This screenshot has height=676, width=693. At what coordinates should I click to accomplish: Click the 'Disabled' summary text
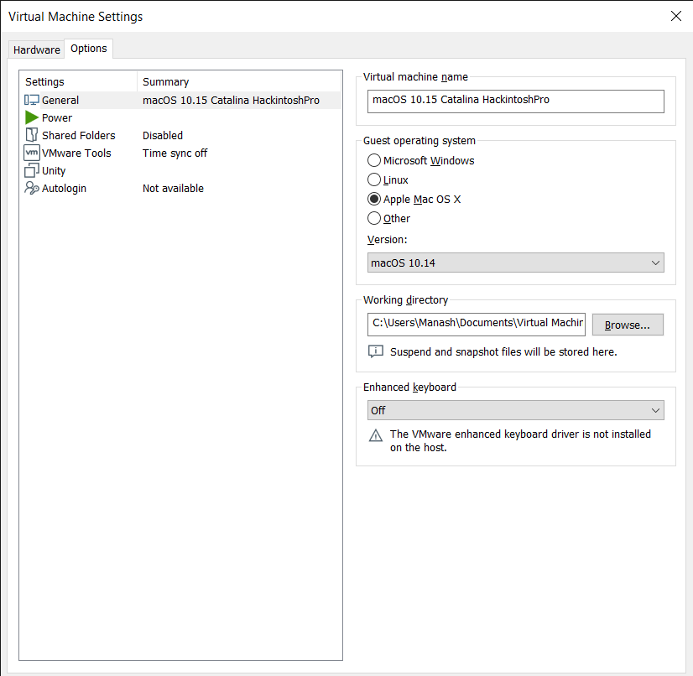[x=163, y=136]
